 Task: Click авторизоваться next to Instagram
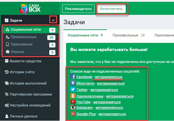pyautogui.click(x=109, y=107)
